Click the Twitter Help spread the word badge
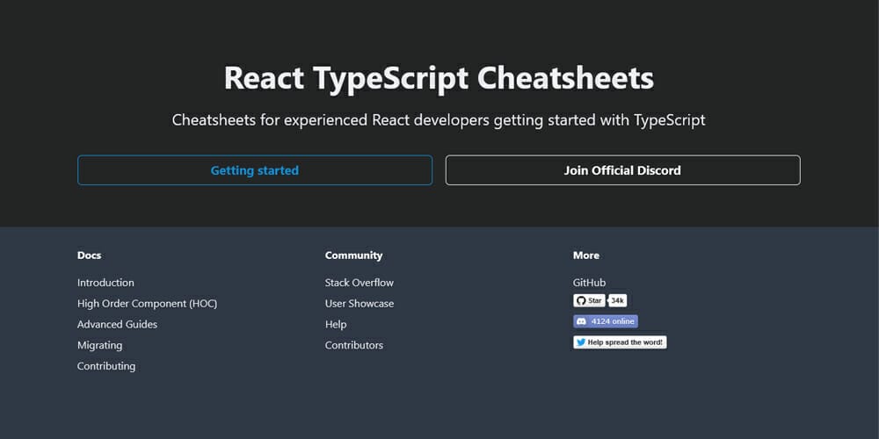This screenshot has width=879, height=439. (x=620, y=342)
